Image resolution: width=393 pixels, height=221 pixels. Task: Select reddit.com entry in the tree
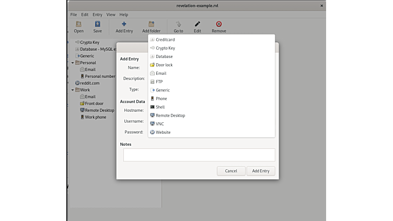89,83
